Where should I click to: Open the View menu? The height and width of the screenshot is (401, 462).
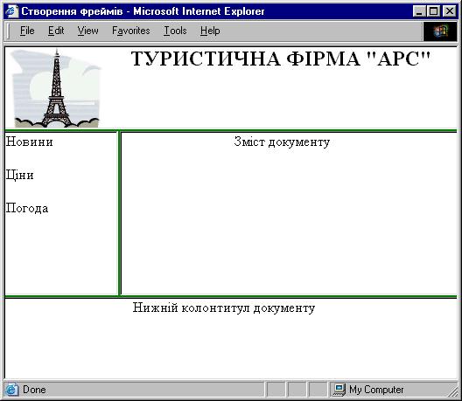coord(87,31)
